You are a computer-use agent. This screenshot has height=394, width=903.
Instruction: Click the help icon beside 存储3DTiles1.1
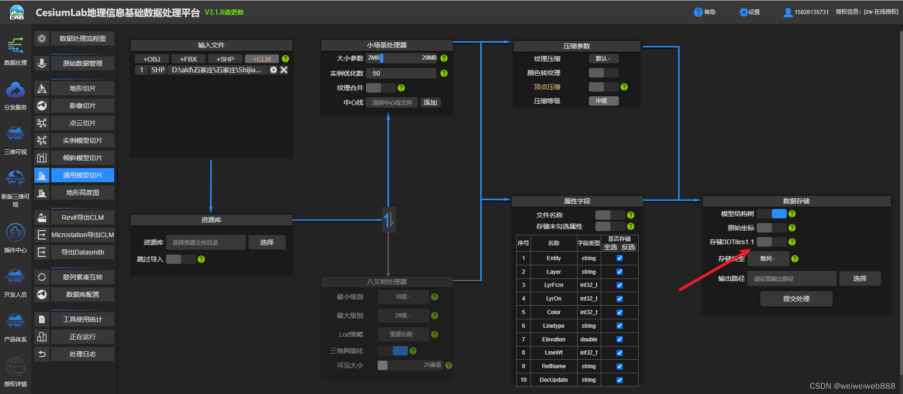[x=792, y=242]
